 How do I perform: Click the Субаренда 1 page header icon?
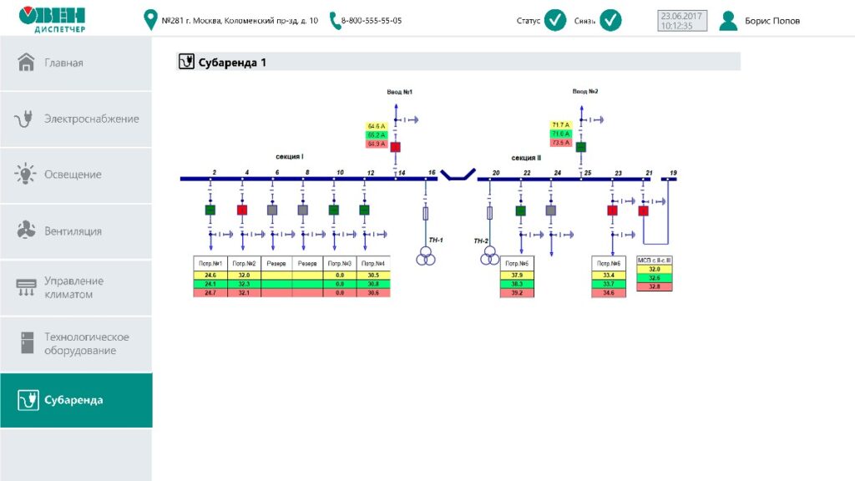pos(185,60)
